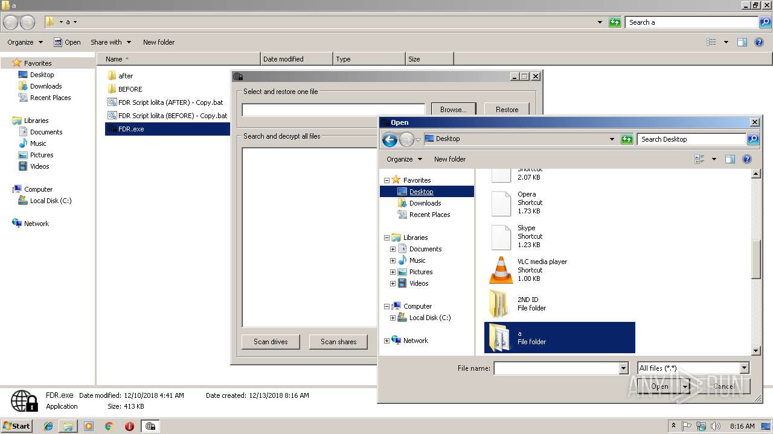The image size is (773, 434).
Task: Click the Forward arrow in Open dialog
Action: 407,140
